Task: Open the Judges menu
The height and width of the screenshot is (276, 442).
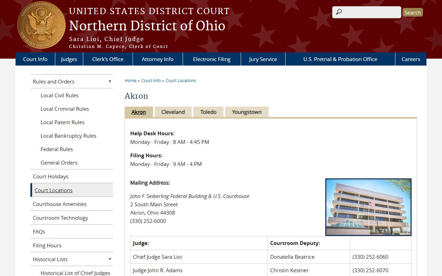Action: point(69,59)
